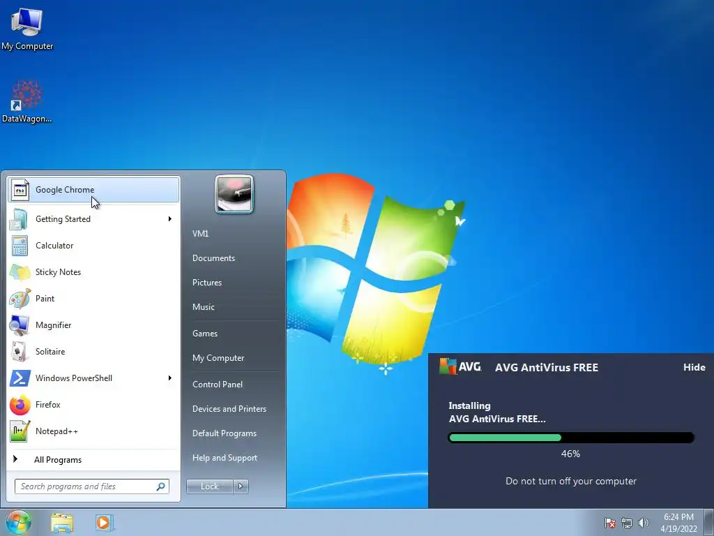Click the volume speaker tray icon

click(643, 523)
